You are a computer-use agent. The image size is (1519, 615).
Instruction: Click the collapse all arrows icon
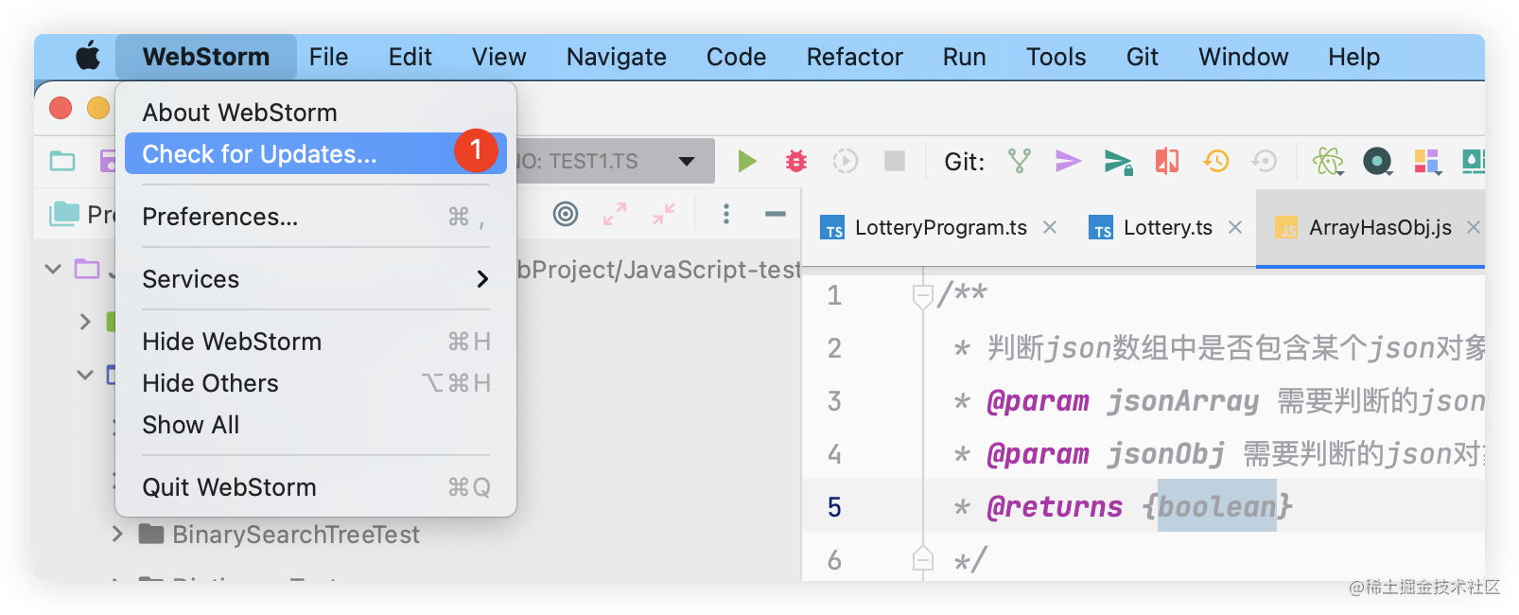pyautogui.click(x=664, y=215)
